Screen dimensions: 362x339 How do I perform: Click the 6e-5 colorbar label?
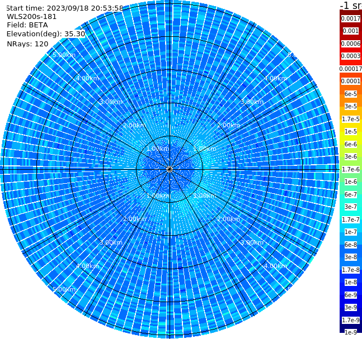tap(351, 94)
